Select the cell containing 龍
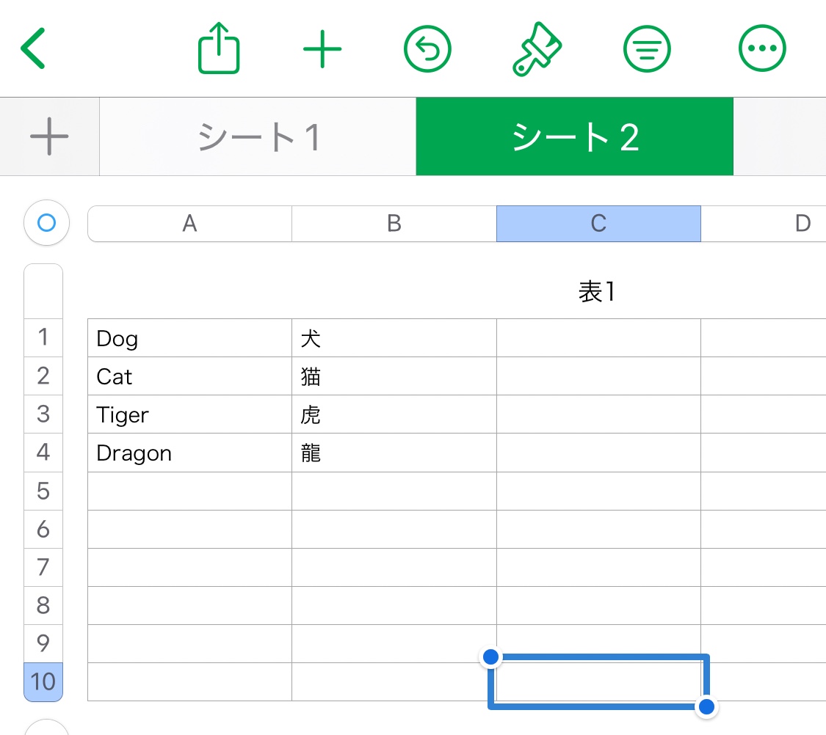 coord(394,453)
